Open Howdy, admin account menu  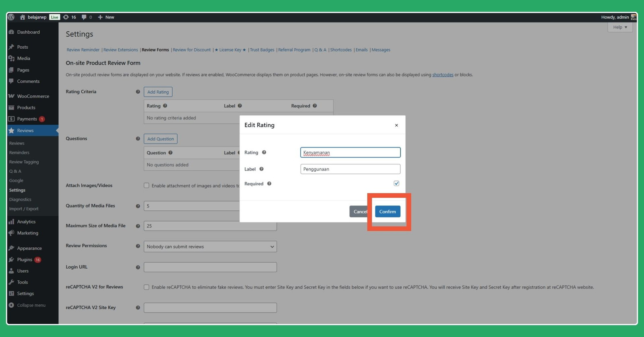click(x=618, y=17)
